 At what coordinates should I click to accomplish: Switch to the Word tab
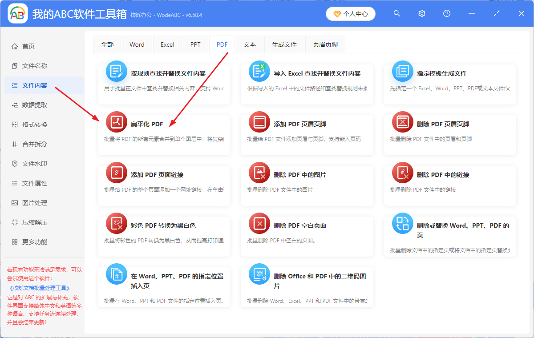[x=137, y=44]
